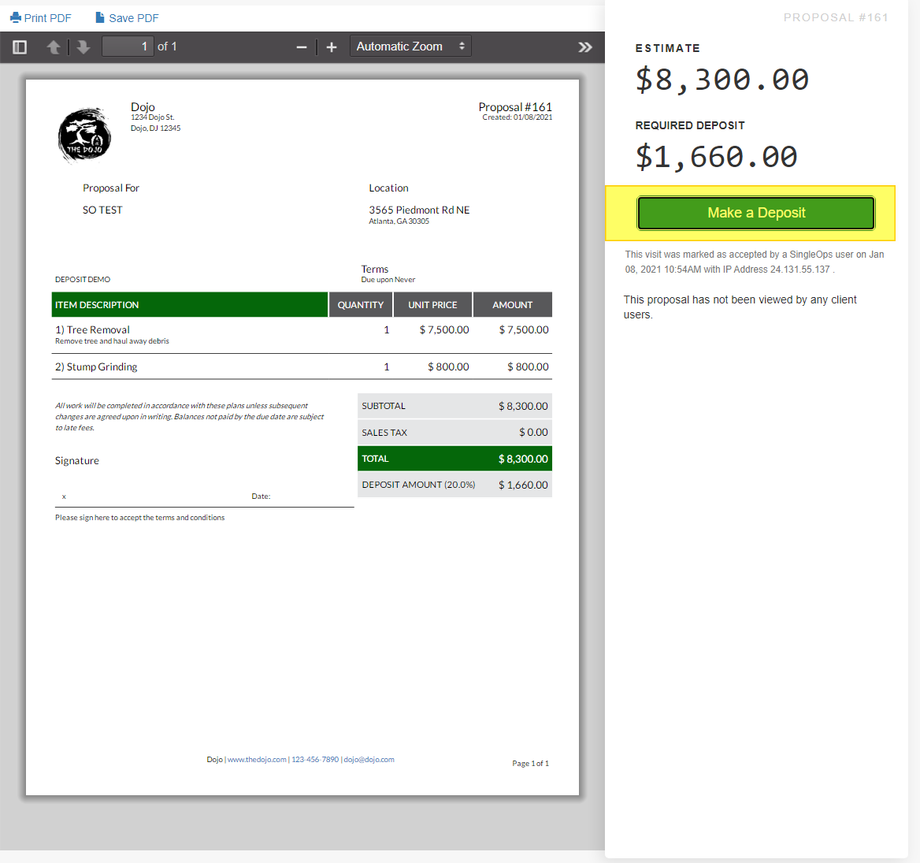This screenshot has height=863, width=920.
Task: Go to previous page using up arrow
Action: coord(54,47)
